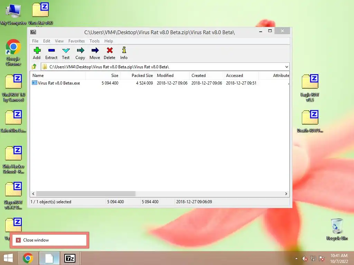Switch to blank document taskbar item
Screen dimensions: 354x265
tap(49, 258)
